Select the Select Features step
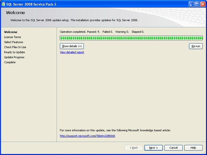The width and height of the screenshot is (207, 155). [14, 42]
